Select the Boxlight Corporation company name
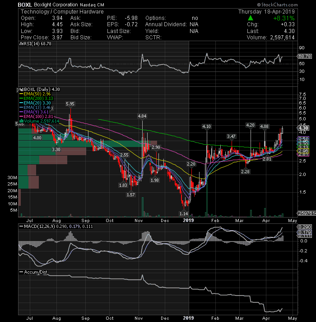This screenshot has width=316, height=322. (56, 5)
